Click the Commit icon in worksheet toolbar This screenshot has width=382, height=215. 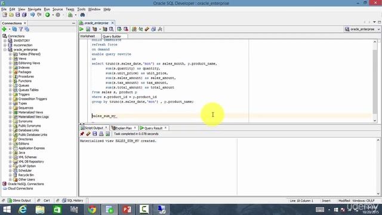point(119,29)
